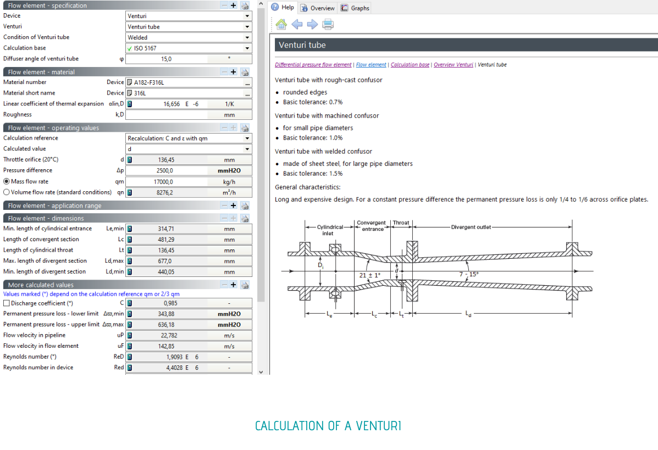This screenshot has width=658, height=450.
Task: Click the empty Roughness value field
Action: coord(167,115)
